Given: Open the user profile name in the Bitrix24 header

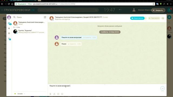Looking at the screenshot, I should [x=145, y=10].
